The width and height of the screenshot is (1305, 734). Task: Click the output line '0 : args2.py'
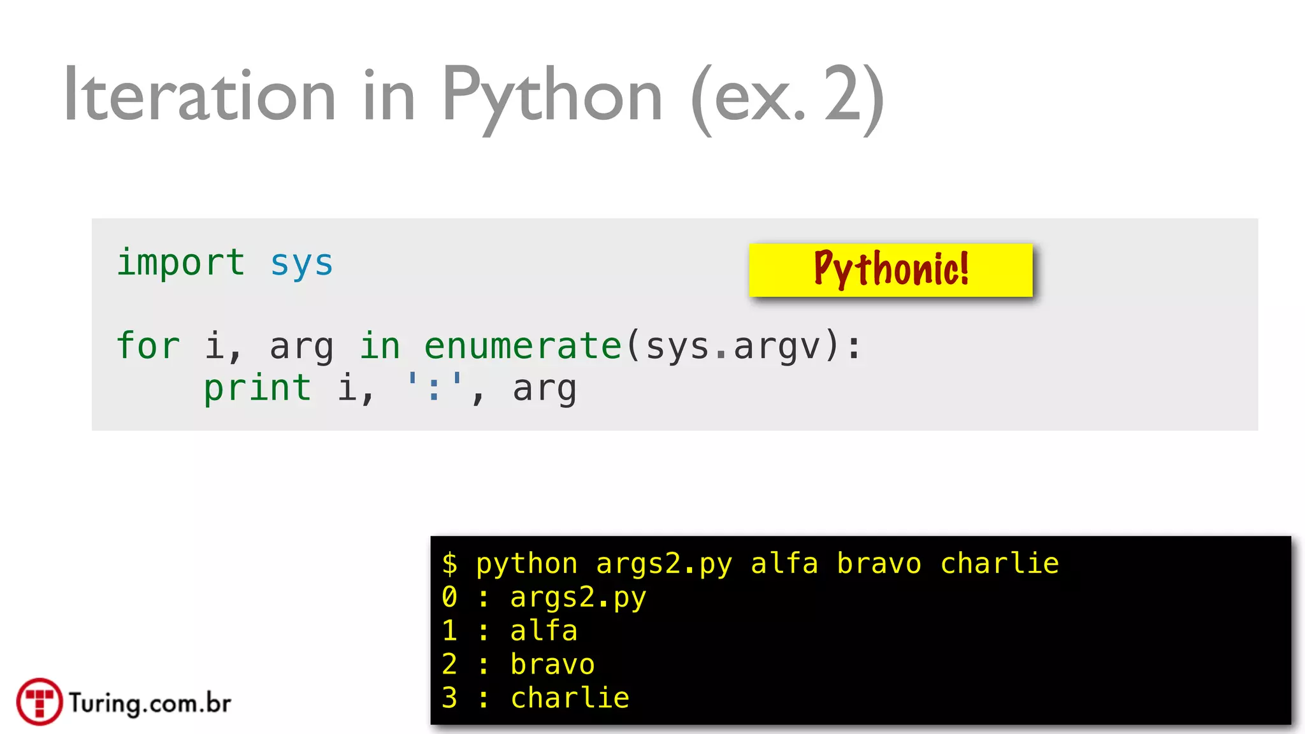coord(544,598)
